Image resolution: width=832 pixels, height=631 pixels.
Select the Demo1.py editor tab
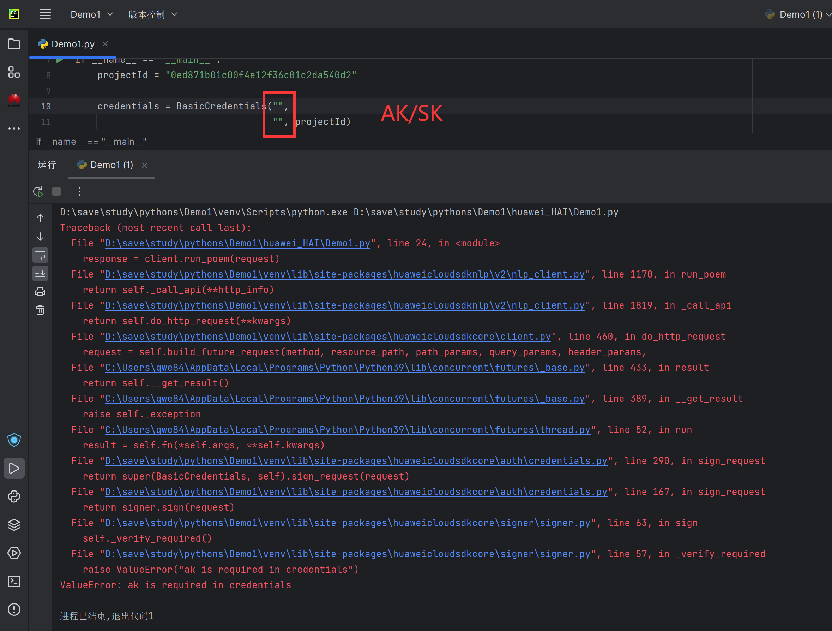click(x=73, y=44)
